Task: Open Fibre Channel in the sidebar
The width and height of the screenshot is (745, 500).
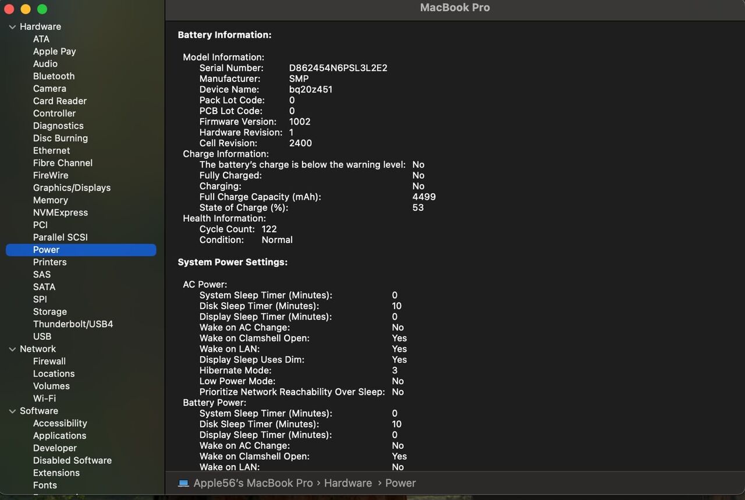Action: (63, 163)
